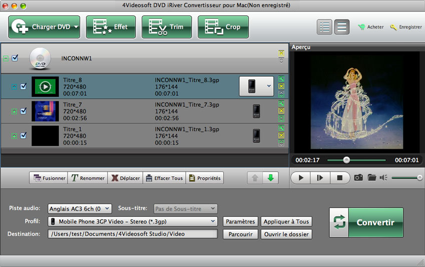Open Titre_8 device profile dropdown
The height and width of the screenshot is (267, 425).
tap(256, 86)
